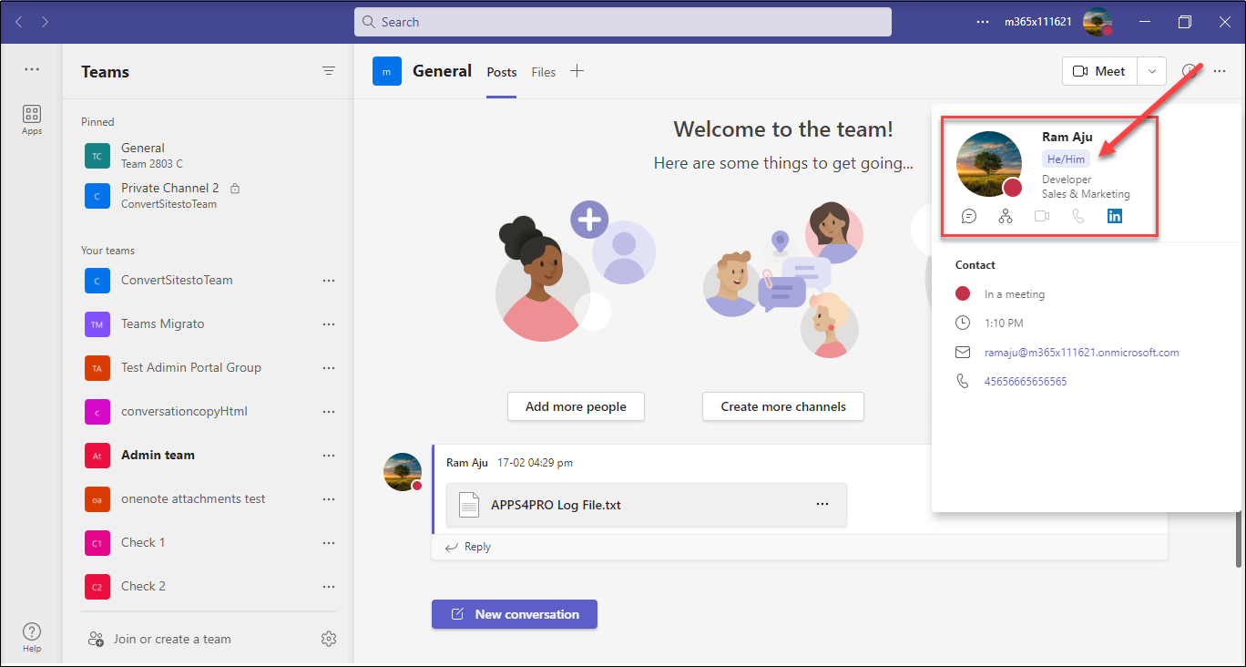Click the filter icon beside Teams heading

pos(329,71)
